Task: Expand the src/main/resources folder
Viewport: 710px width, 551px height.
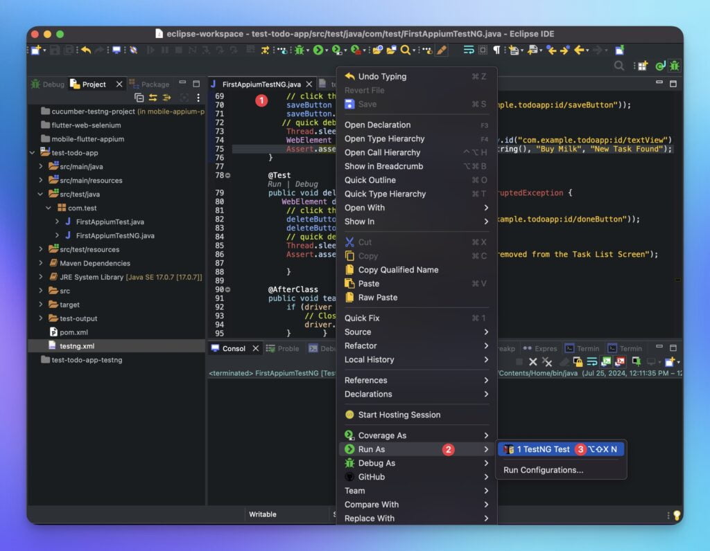Action: tap(41, 181)
